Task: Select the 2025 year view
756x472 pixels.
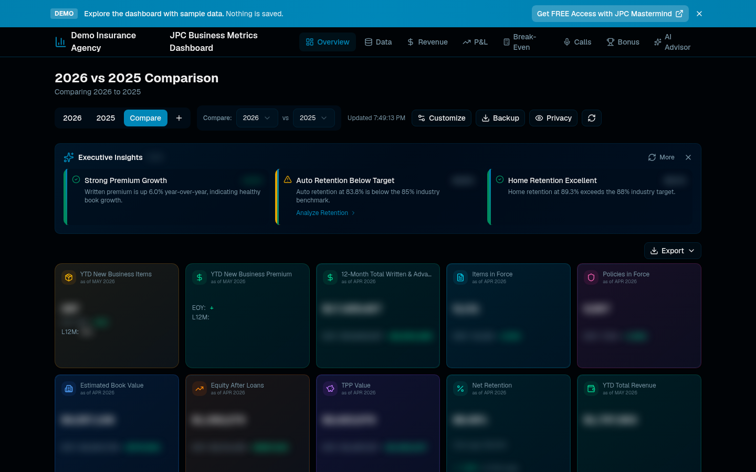Action: [106, 118]
